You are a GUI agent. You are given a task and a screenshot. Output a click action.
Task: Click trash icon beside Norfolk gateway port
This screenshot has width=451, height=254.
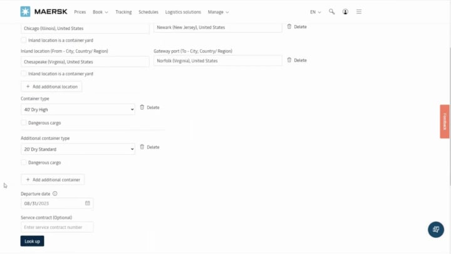[x=289, y=60]
